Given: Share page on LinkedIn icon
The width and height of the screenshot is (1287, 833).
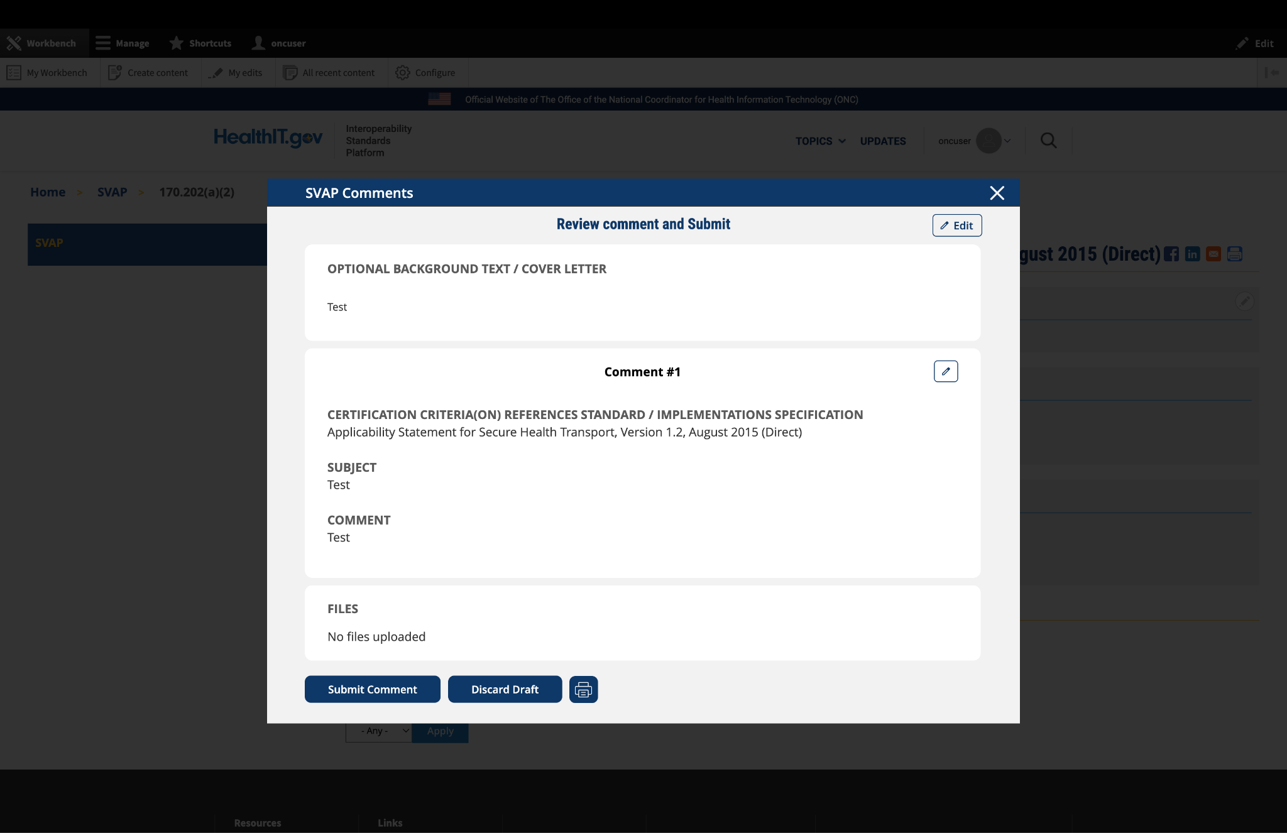Looking at the screenshot, I should coord(1192,254).
